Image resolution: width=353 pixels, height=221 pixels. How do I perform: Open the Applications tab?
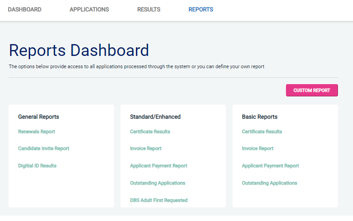89,10
